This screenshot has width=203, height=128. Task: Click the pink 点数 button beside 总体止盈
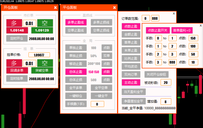point(107,72)
